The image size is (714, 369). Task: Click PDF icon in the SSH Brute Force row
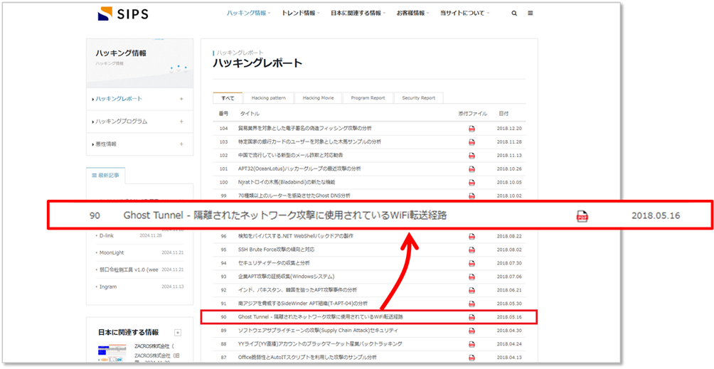[471, 250]
